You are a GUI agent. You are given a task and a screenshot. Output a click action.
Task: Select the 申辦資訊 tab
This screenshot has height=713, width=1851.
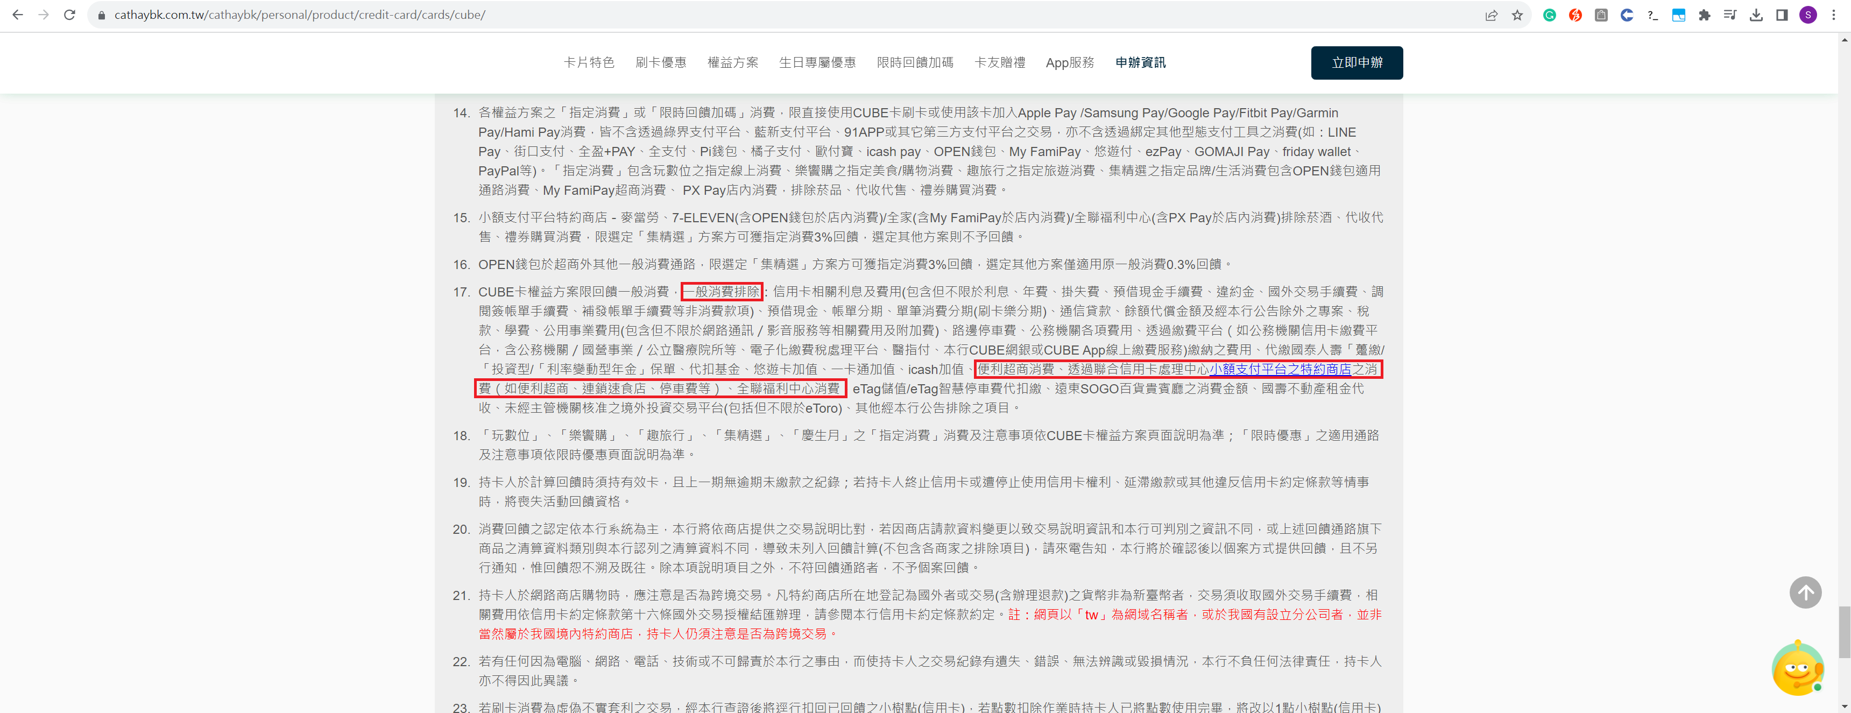coord(1140,62)
